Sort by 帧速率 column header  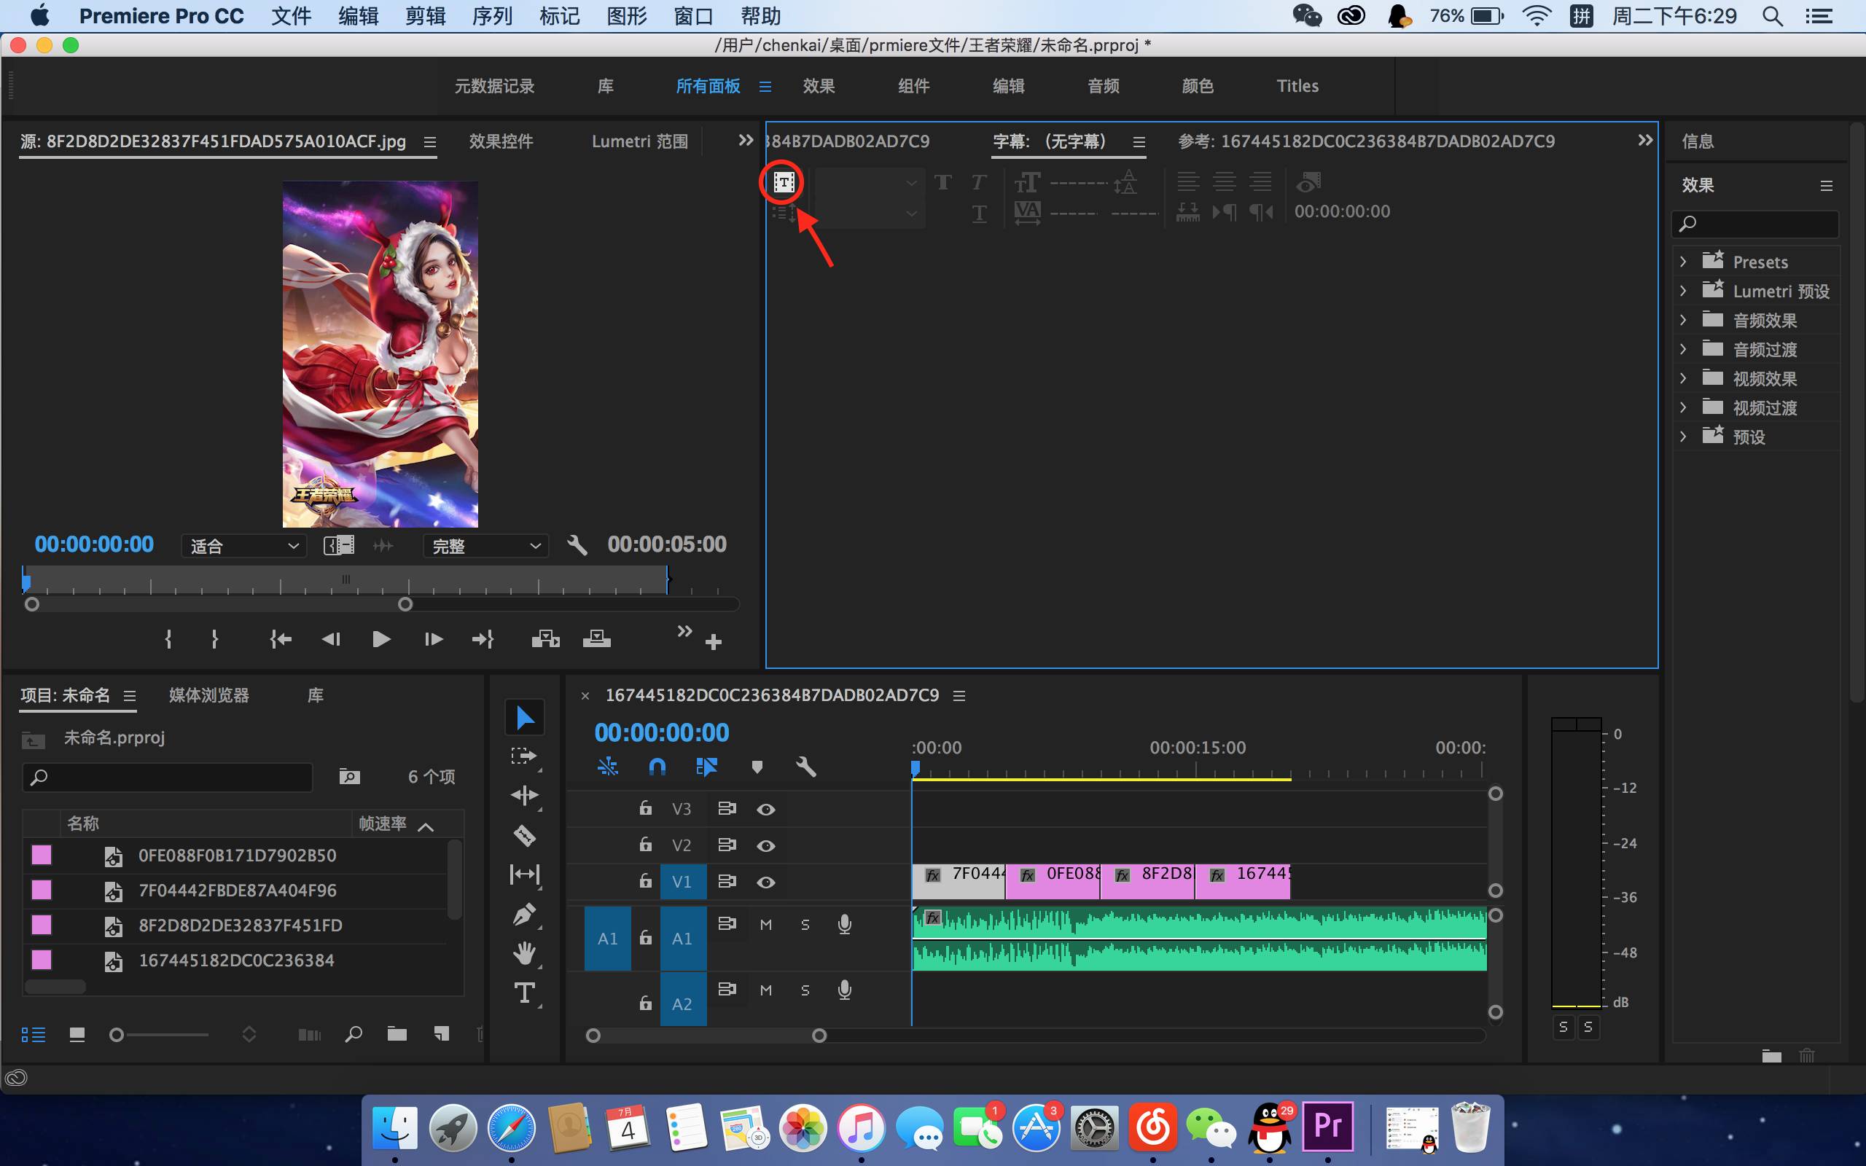click(x=383, y=823)
